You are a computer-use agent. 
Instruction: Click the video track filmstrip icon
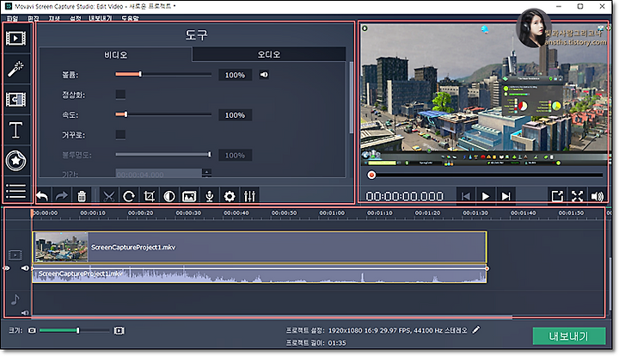pos(15,255)
